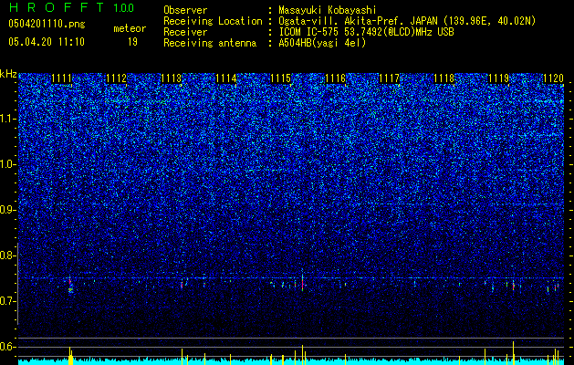Click the "Receiver" field label

(185, 32)
